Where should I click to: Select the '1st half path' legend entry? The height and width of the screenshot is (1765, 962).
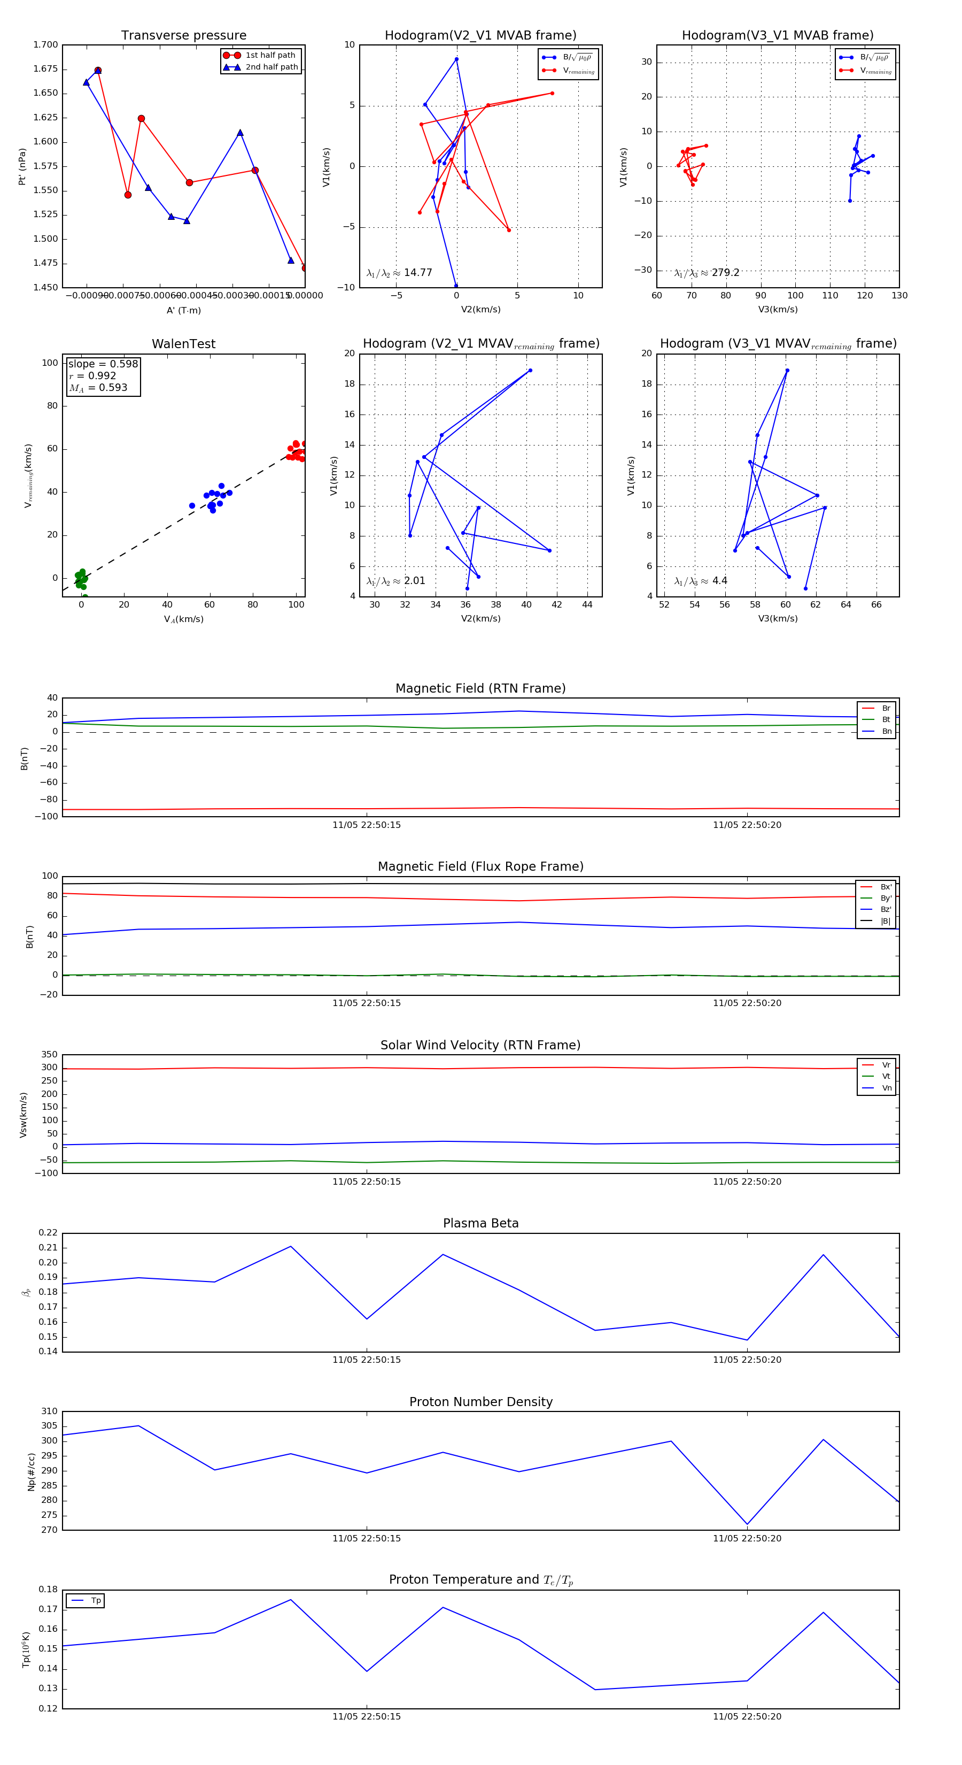tap(261, 56)
